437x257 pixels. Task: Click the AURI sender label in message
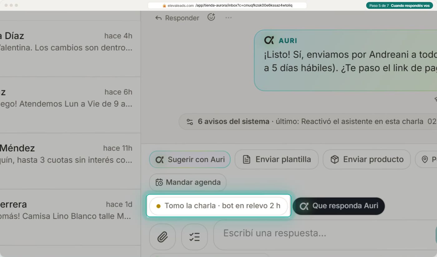click(288, 41)
